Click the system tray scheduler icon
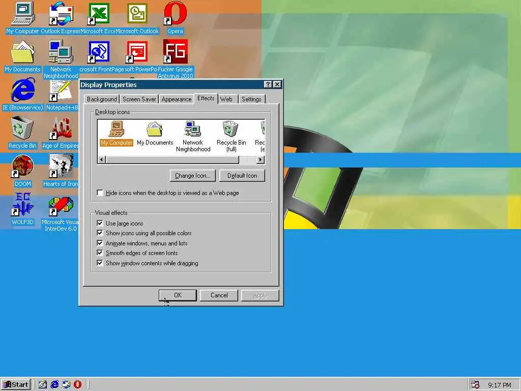This screenshot has width=521, height=391. pos(475,385)
